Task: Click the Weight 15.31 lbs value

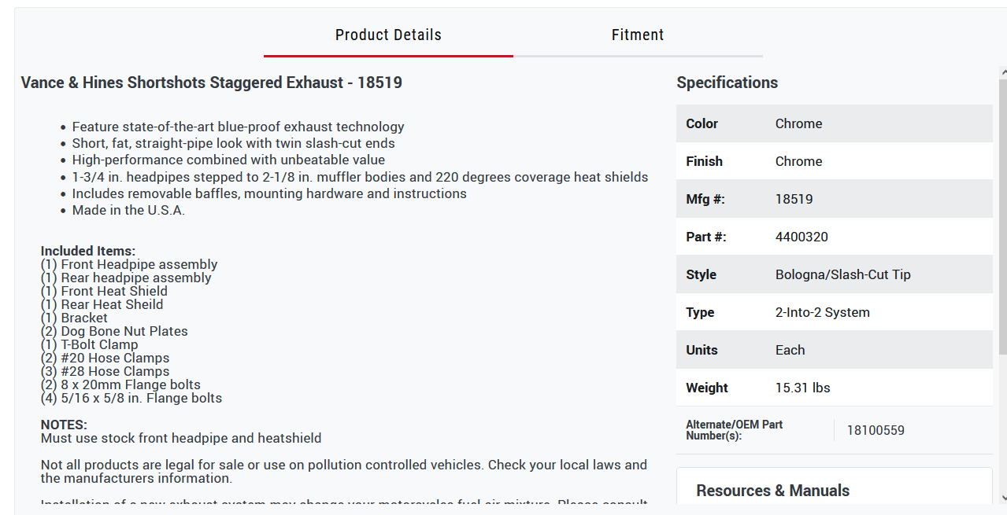Action: click(802, 388)
